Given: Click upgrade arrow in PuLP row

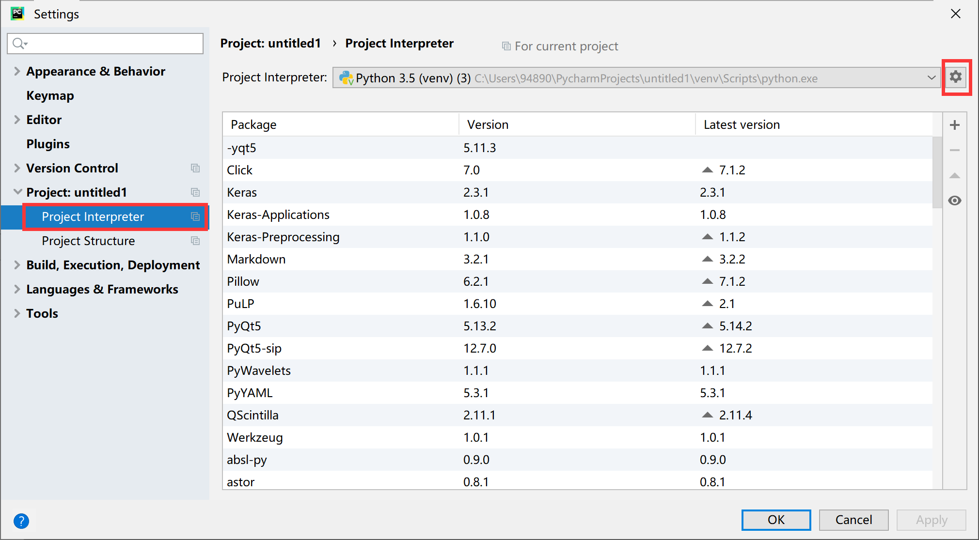Looking at the screenshot, I should [x=708, y=304].
